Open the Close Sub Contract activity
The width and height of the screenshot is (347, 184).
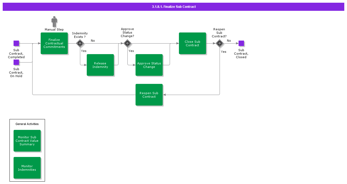coord(192,43)
